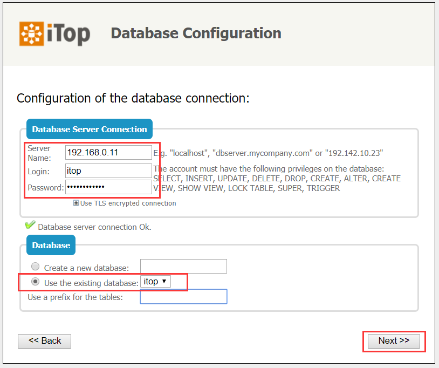Return to the previous step with << Back
439x368 pixels.
(45, 341)
